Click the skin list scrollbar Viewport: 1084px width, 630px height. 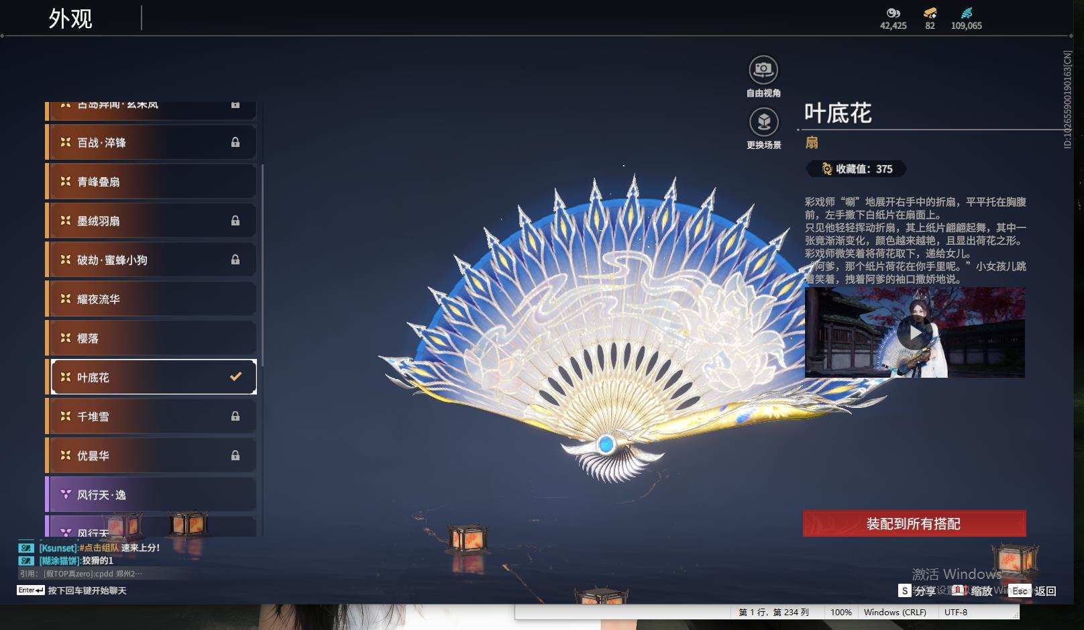pos(262,265)
